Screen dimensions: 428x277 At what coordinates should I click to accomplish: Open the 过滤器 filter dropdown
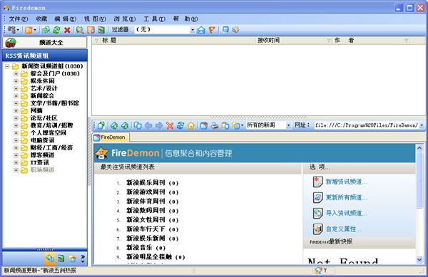point(193,30)
